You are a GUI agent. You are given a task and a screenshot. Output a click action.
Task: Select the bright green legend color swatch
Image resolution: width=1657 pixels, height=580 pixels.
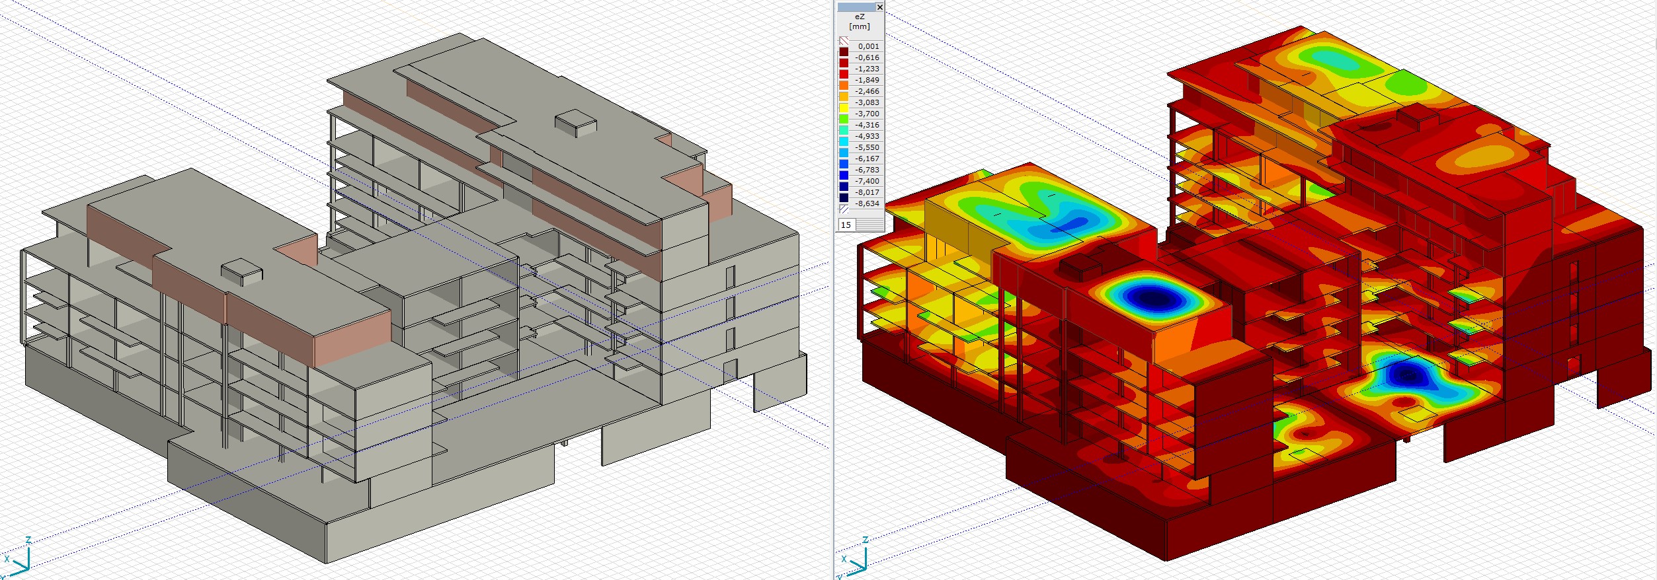point(844,119)
